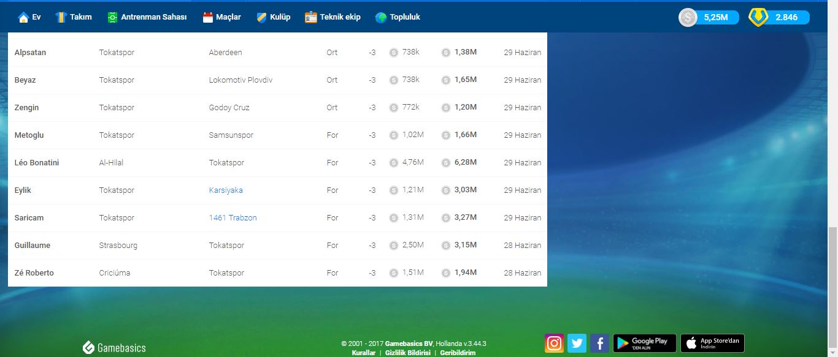Click Guillaume's 28 Haziran date
This screenshot has width=838, height=357.
pos(522,246)
